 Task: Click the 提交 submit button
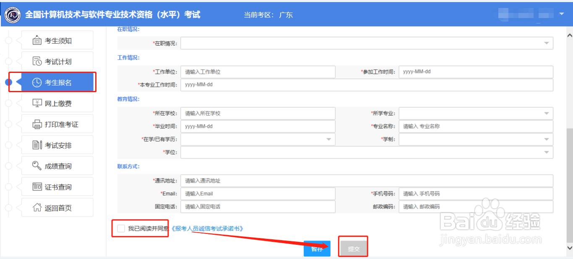pyautogui.click(x=353, y=248)
